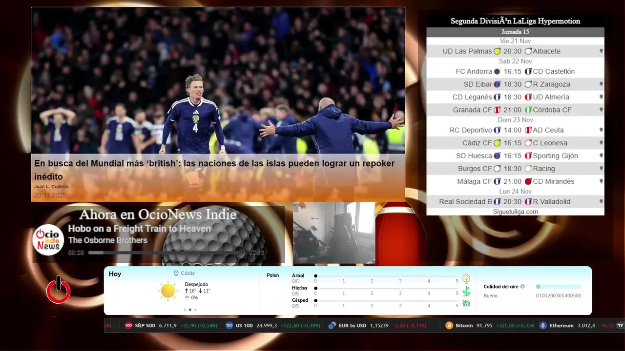Viewport: 625px width, 351px height.
Task: Click the map pin on the CD Leganés row
Action: pos(601,97)
